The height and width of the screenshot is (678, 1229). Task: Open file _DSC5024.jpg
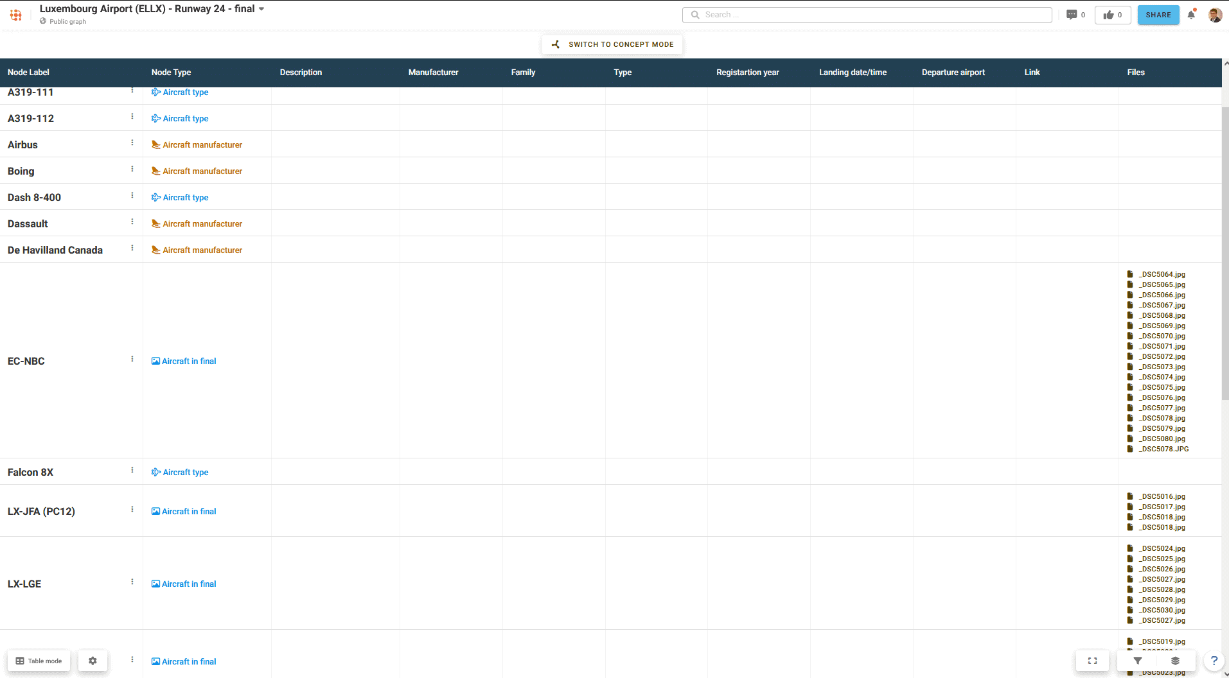[x=1162, y=549]
